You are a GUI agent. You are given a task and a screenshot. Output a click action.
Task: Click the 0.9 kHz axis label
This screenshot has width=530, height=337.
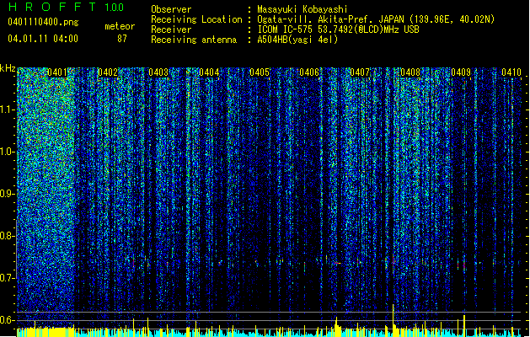(x=7, y=194)
